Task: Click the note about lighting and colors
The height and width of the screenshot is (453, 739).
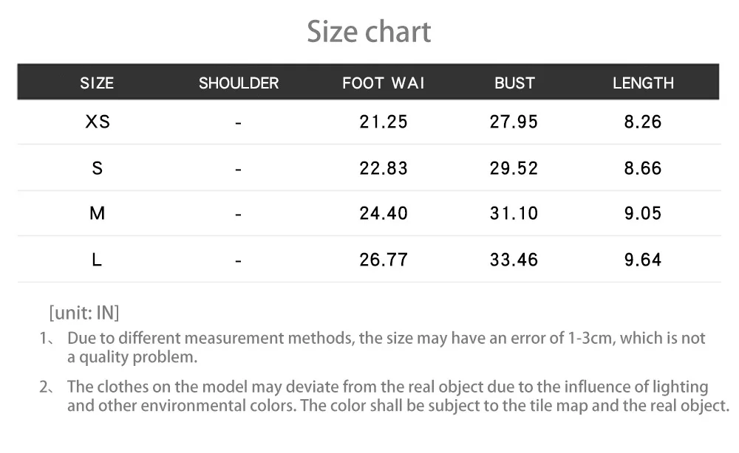Action: click(398, 396)
